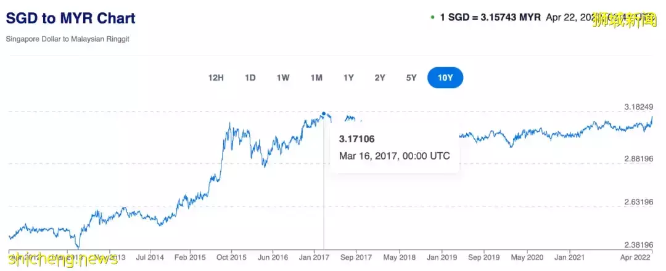The width and height of the screenshot is (666, 271).
Task: Click the highlighted data point marker on chart
Action: [x=324, y=114]
